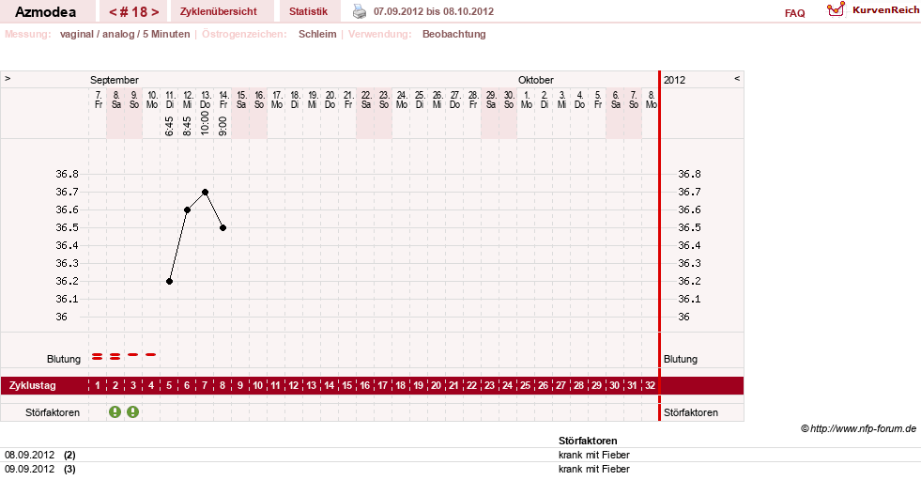Click the measuring time 6:45

tap(169, 126)
